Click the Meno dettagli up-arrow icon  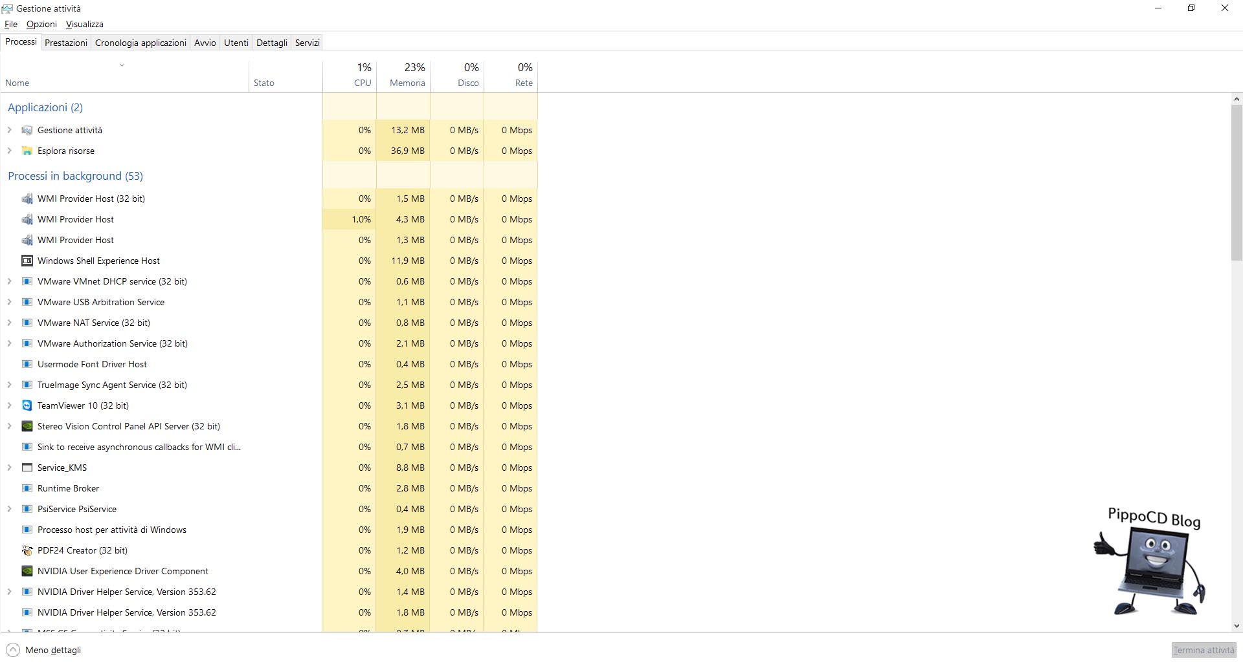click(12, 650)
